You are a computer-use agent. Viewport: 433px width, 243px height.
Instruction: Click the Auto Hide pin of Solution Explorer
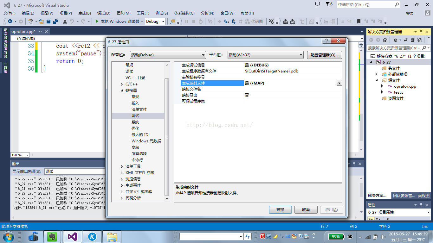click(x=421, y=32)
